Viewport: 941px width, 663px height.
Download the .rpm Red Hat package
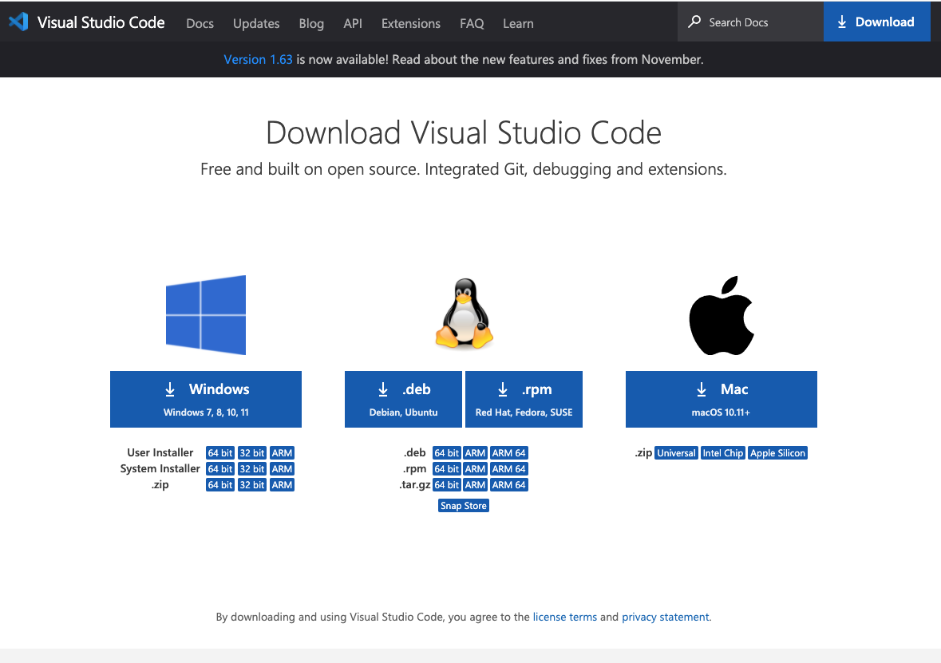[524, 399]
